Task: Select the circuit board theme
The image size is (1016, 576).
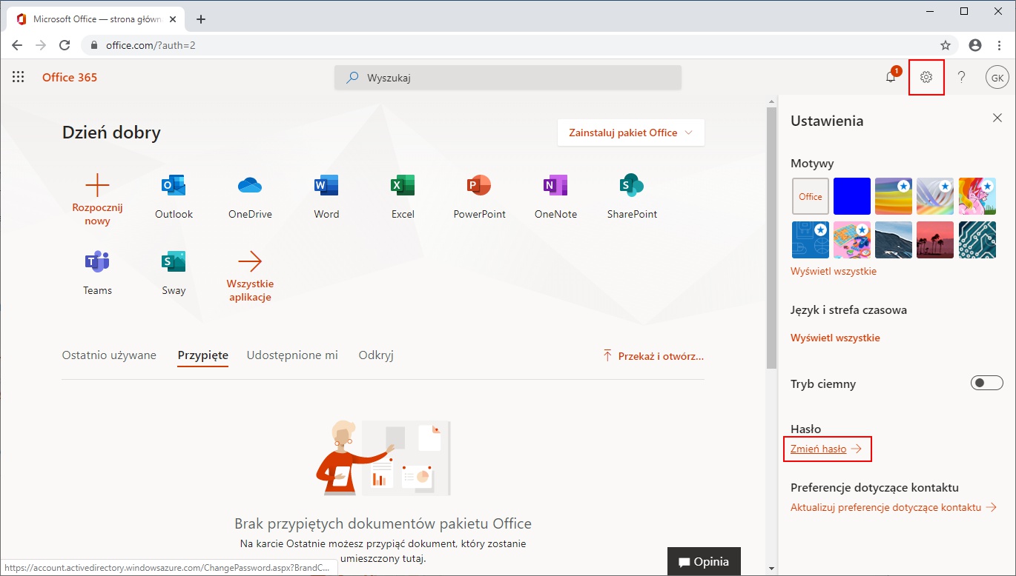Action: 977,240
